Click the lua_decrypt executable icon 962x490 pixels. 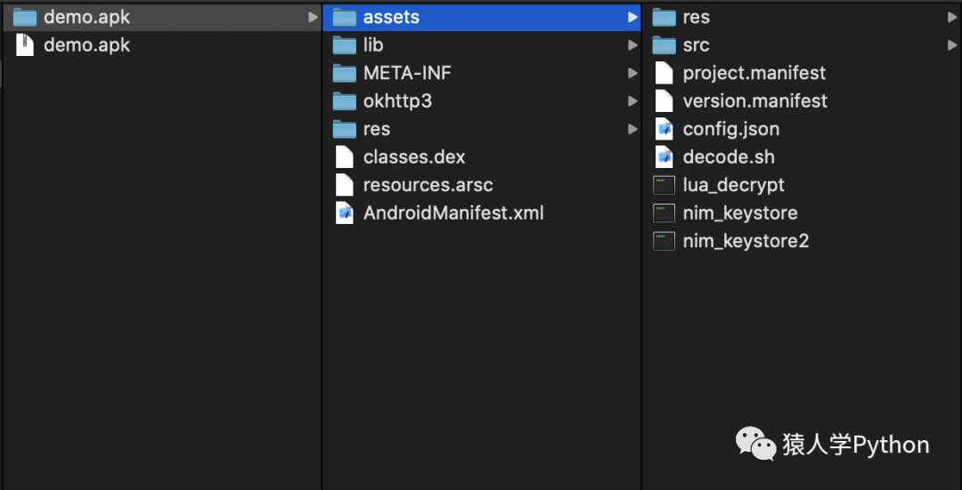point(664,185)
